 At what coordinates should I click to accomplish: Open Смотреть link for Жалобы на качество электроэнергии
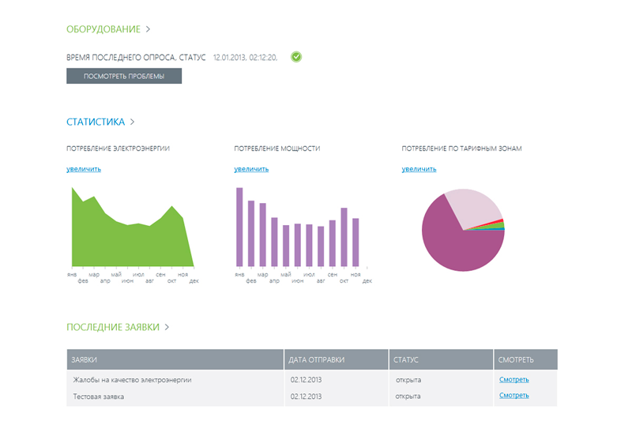(513, 379)
